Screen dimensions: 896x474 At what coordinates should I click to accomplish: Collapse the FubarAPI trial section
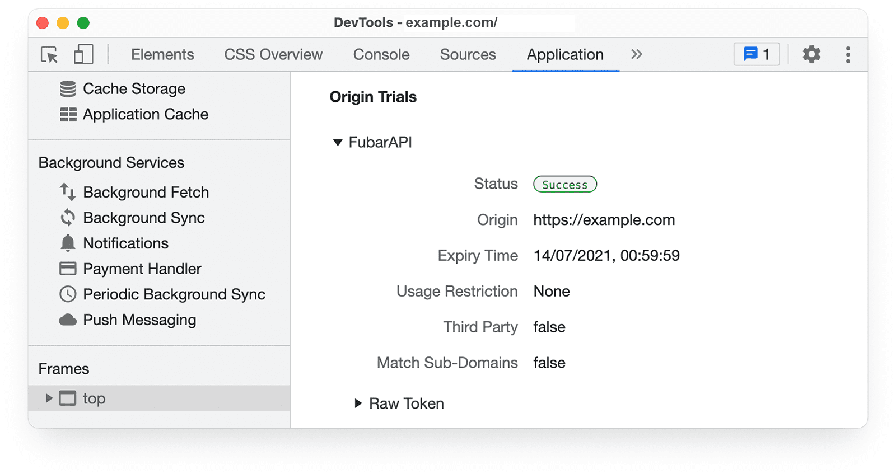338,143
